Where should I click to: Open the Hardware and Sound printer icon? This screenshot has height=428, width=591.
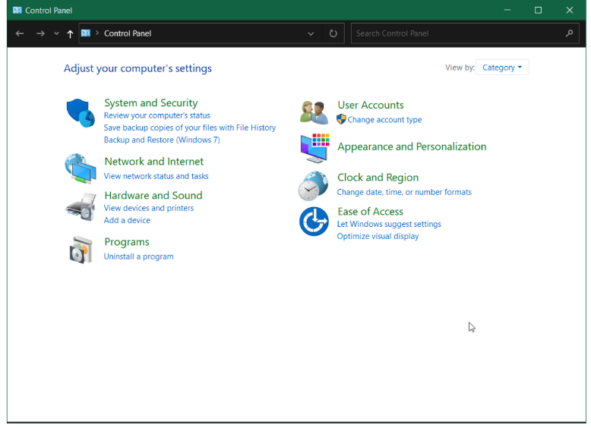pos(81,206)
